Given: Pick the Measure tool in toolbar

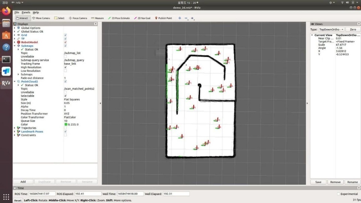Looking at the screenshot, I should point(97,18).
